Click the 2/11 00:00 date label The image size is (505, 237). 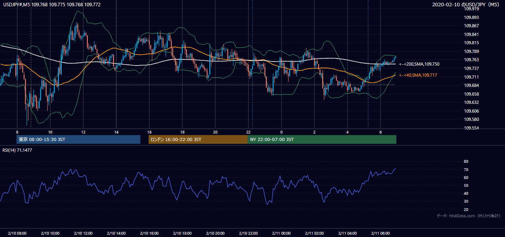tap(281, 233)
